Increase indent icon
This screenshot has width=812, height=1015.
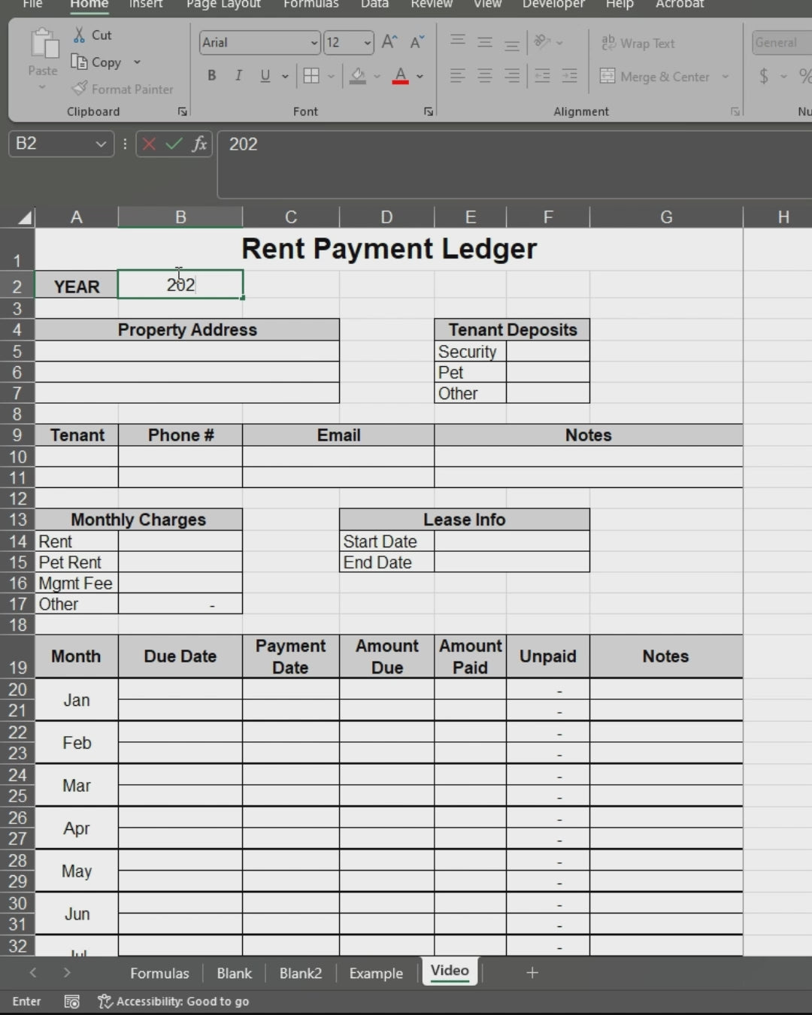(x=570, y=76)
